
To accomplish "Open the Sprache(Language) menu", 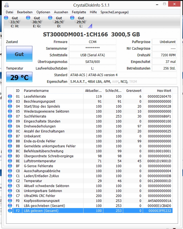I will click(x=115, y=12).
